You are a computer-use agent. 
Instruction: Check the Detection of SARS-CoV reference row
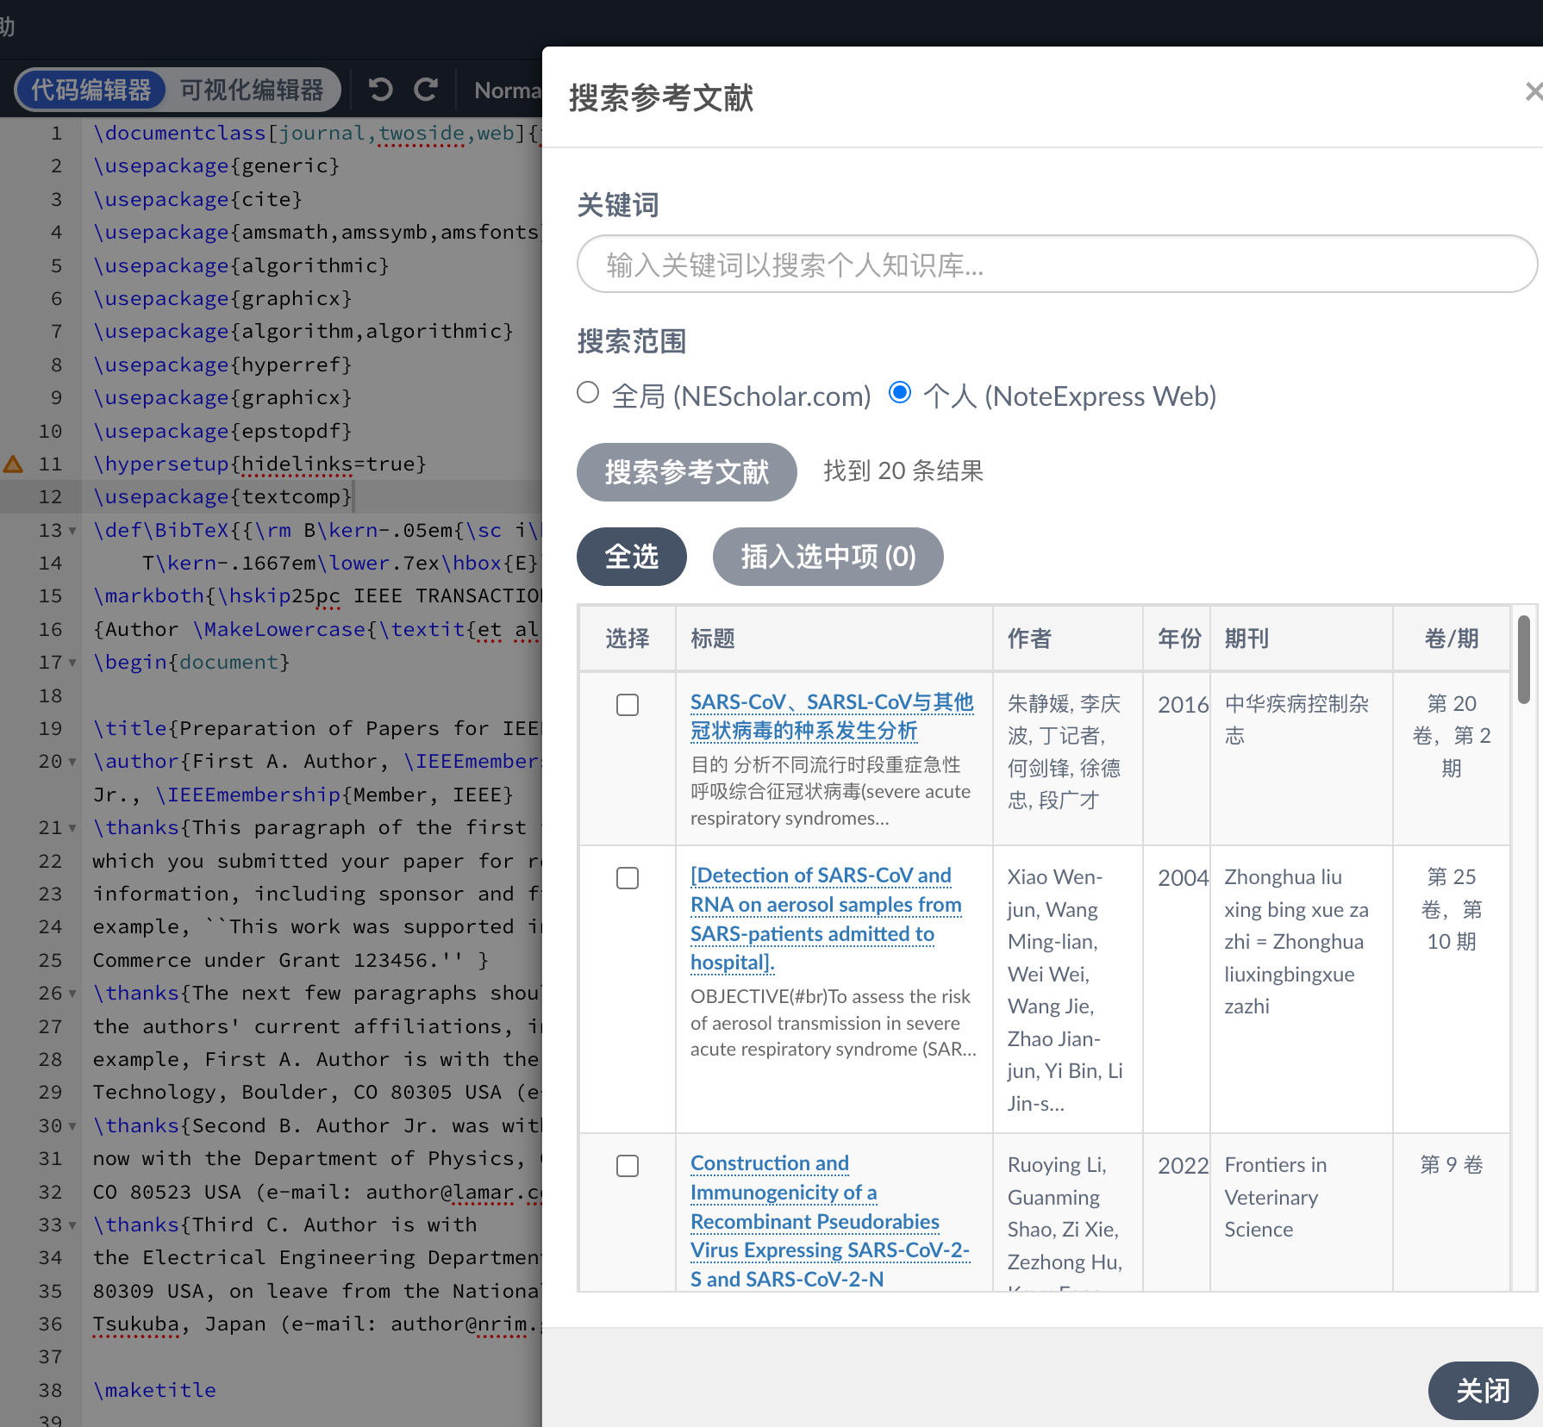click(628, 878)
